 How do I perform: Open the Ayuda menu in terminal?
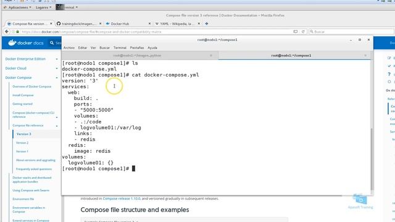pyautogui.click(x=152, y=48)
